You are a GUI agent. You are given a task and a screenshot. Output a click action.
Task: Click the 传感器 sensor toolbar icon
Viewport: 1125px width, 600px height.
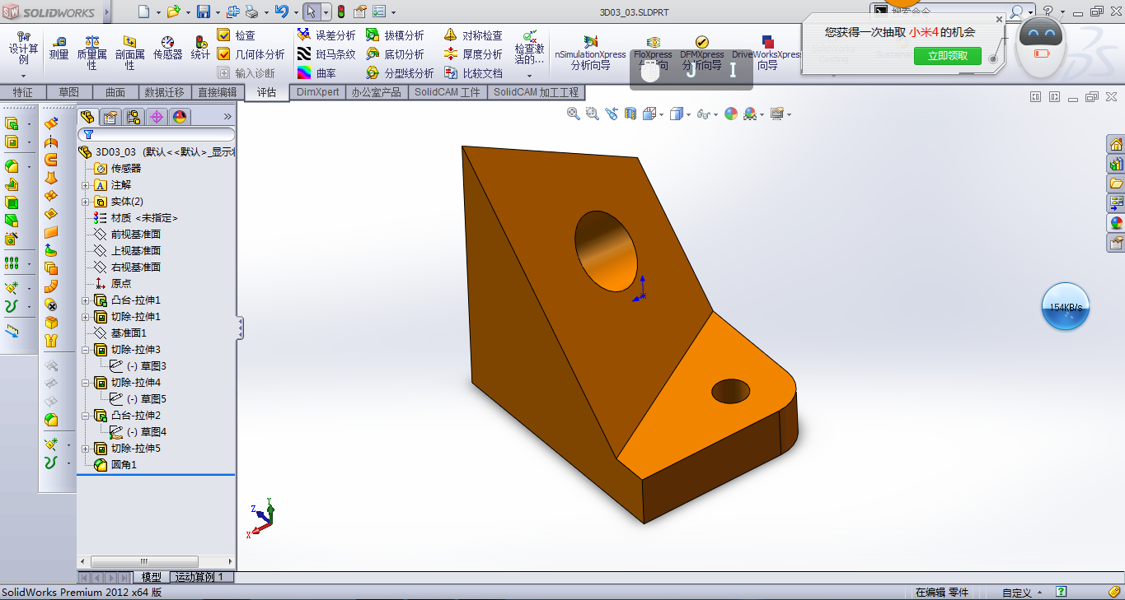[x=167, y=48]
